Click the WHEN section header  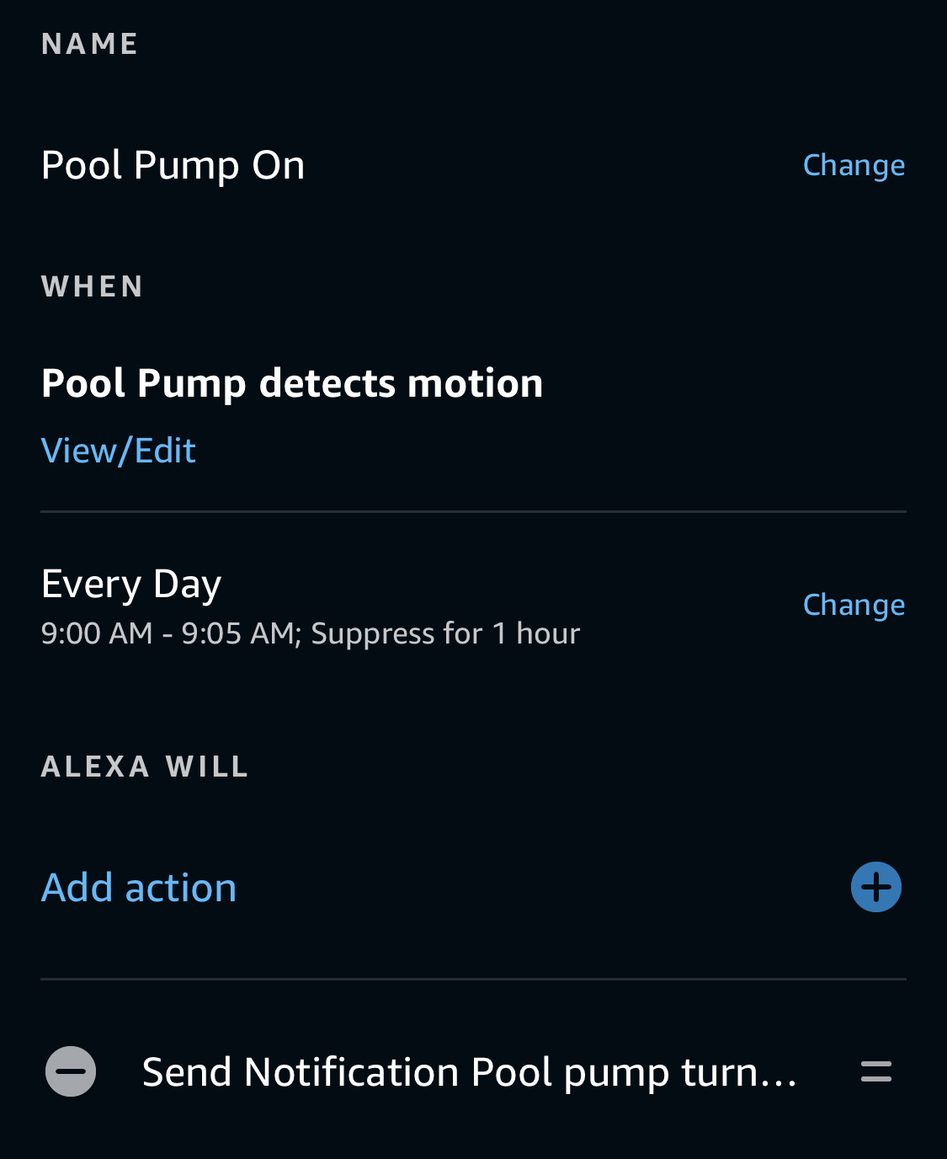point(93,286)
